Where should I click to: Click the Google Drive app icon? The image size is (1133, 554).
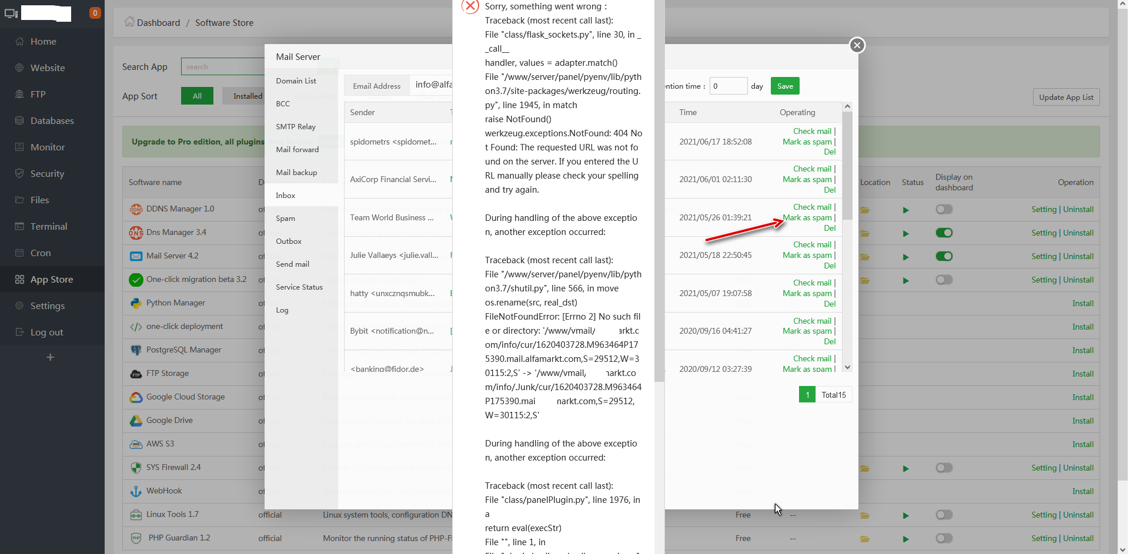pos(136,421)
